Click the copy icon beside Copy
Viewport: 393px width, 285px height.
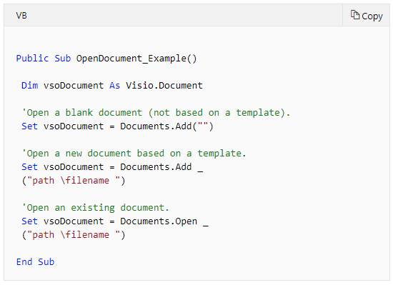tap(355, 15)
